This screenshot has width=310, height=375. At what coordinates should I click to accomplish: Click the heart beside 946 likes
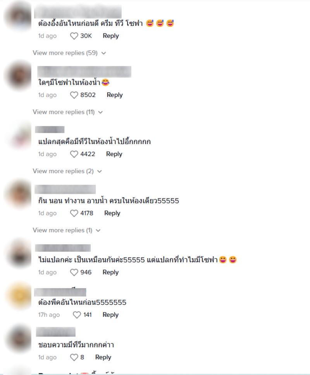(74, 273)
